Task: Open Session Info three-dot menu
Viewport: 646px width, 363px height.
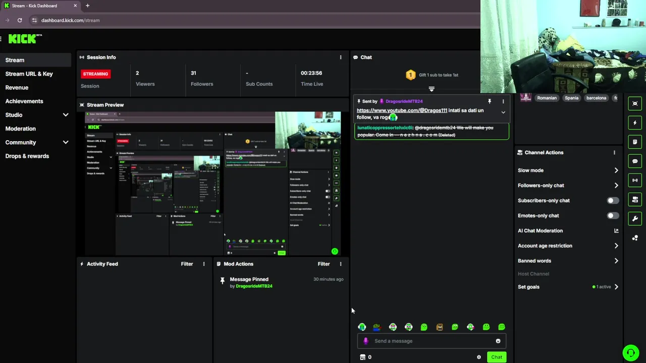Action: 341,57
